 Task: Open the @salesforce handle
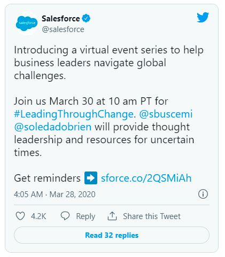63,29
